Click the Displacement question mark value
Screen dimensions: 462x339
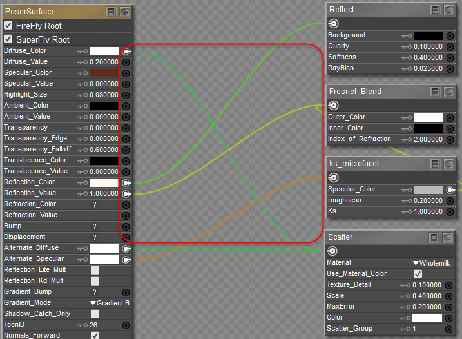[x=94, y=237]
